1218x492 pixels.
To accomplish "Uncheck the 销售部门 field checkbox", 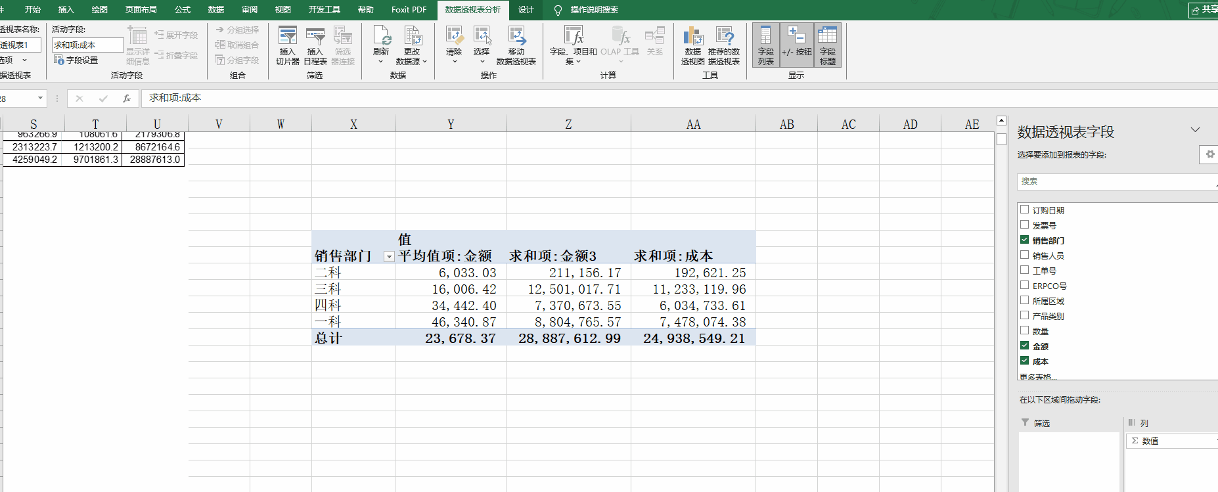I will tap(1024, 240).
